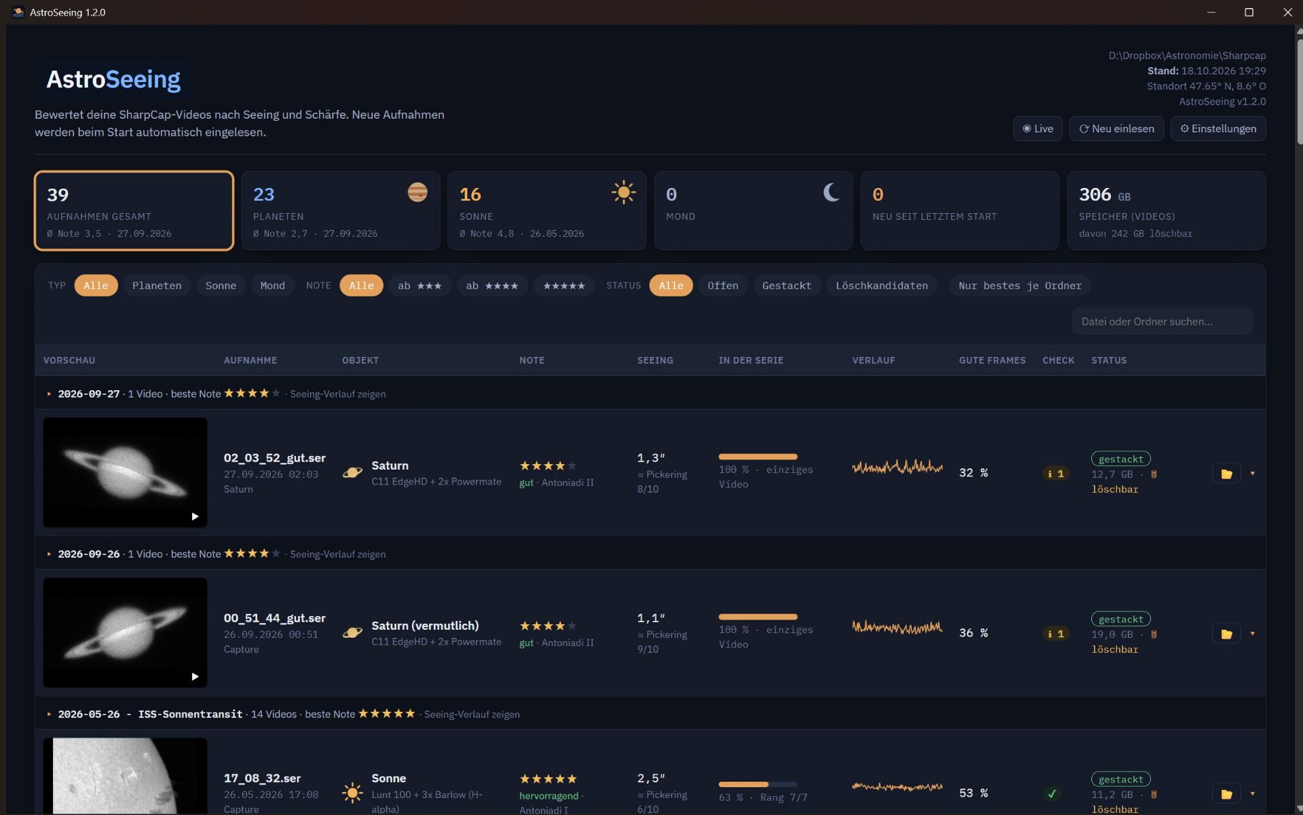Click green checkmark for 17_08_32.ser
This screenshot has width=1303, height=815.
1052,793
